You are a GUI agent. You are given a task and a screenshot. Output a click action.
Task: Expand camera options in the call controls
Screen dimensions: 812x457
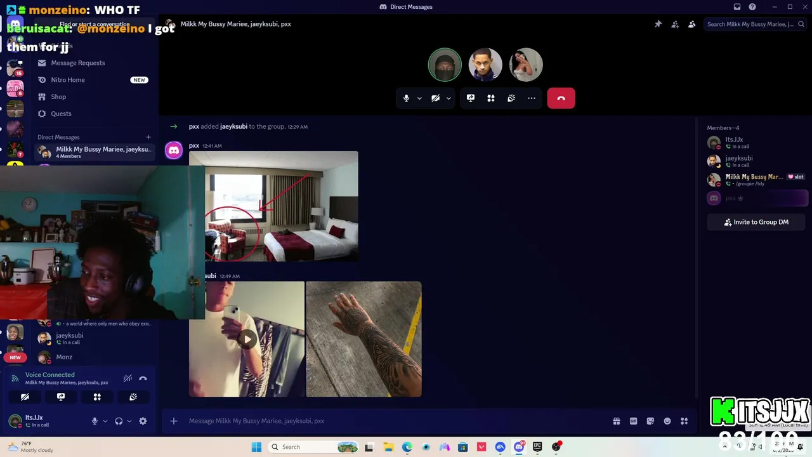[x=449, y=98]
